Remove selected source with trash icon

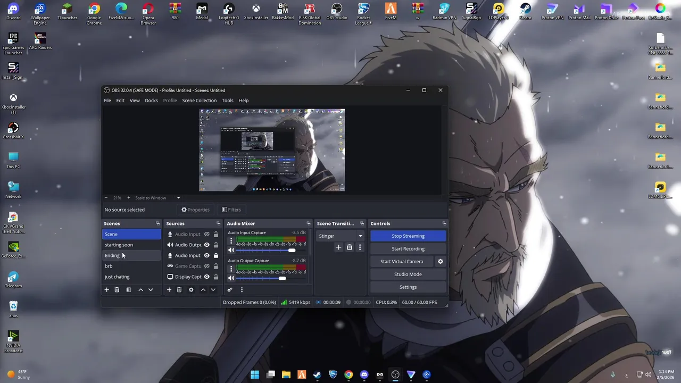(x=179, y=290)
